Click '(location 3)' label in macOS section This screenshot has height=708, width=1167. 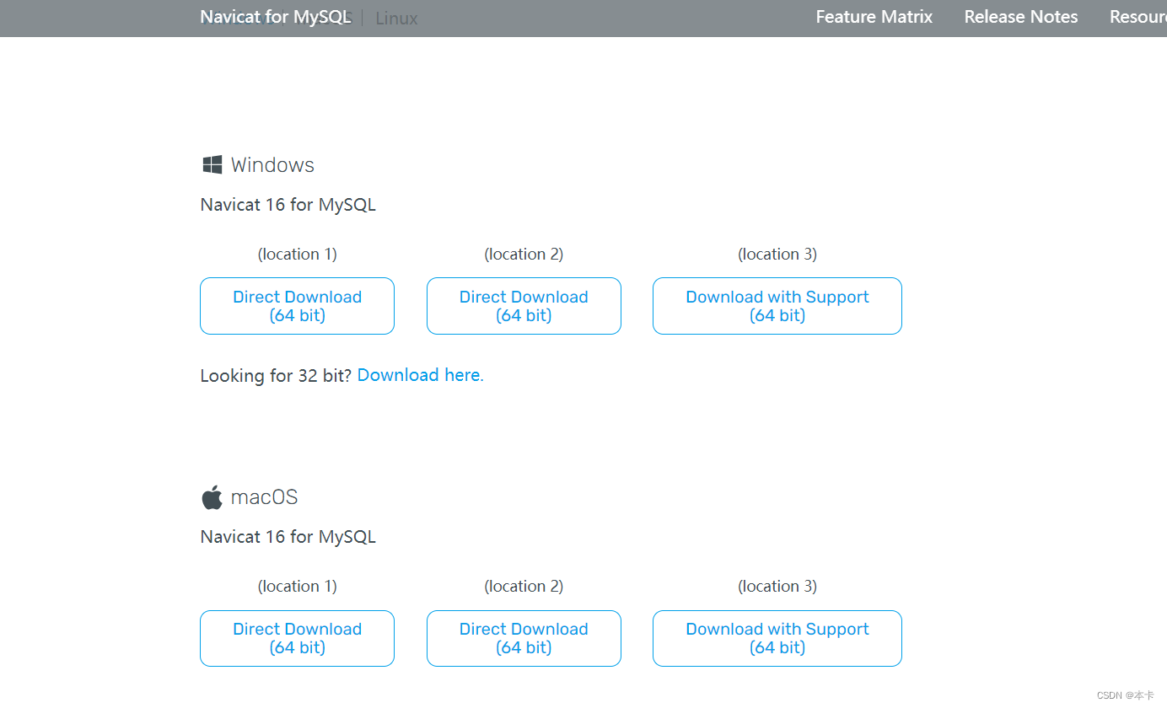point(777,586)
